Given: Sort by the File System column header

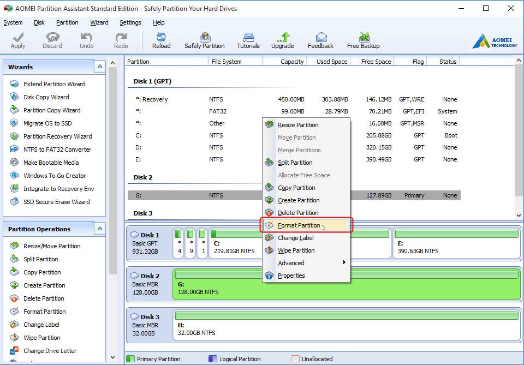Looking at the screenshot, I should click(226, 62).
